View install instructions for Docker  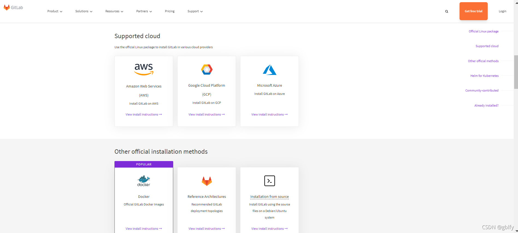[x=144, y=229]
